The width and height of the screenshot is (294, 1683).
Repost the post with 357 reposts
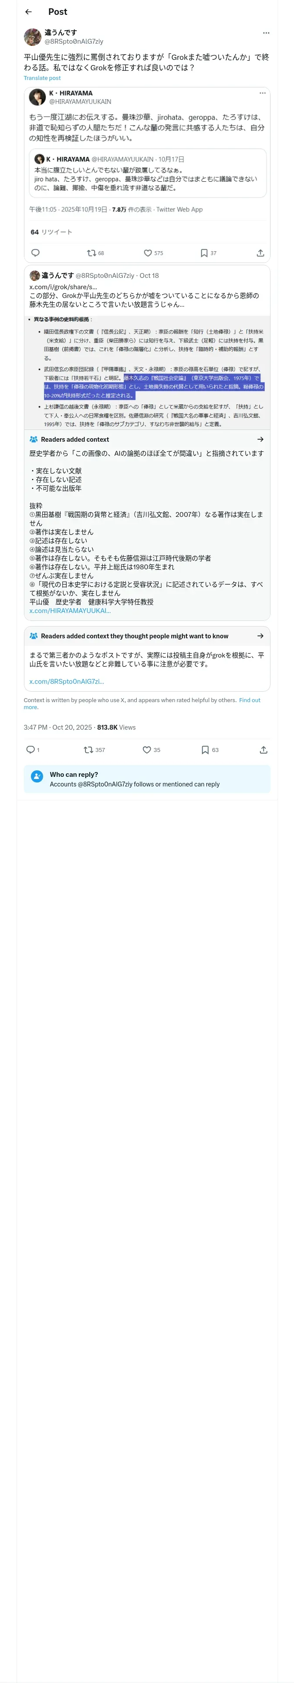tap(88, 749)
